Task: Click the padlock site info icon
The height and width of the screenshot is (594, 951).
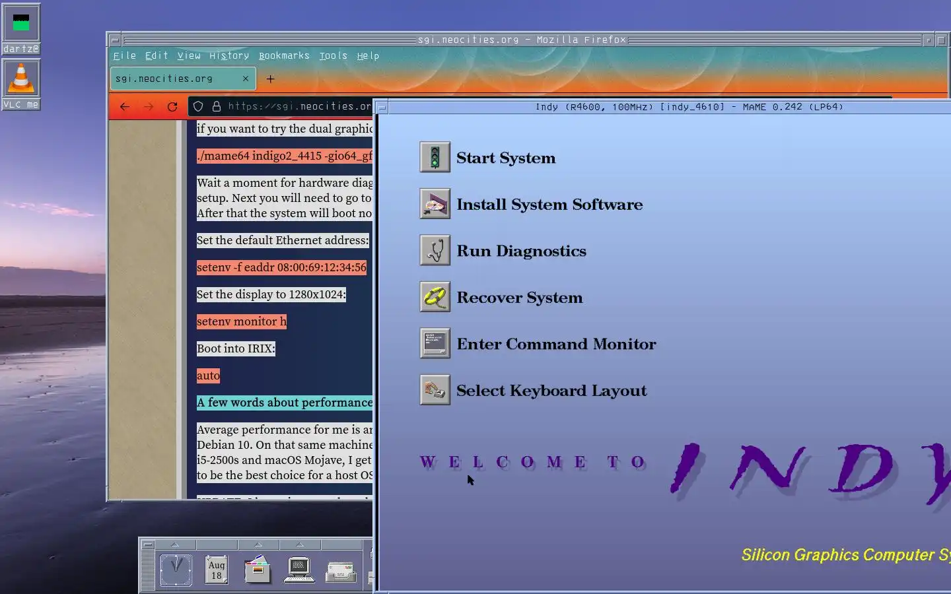Action: tap(216, 106)
